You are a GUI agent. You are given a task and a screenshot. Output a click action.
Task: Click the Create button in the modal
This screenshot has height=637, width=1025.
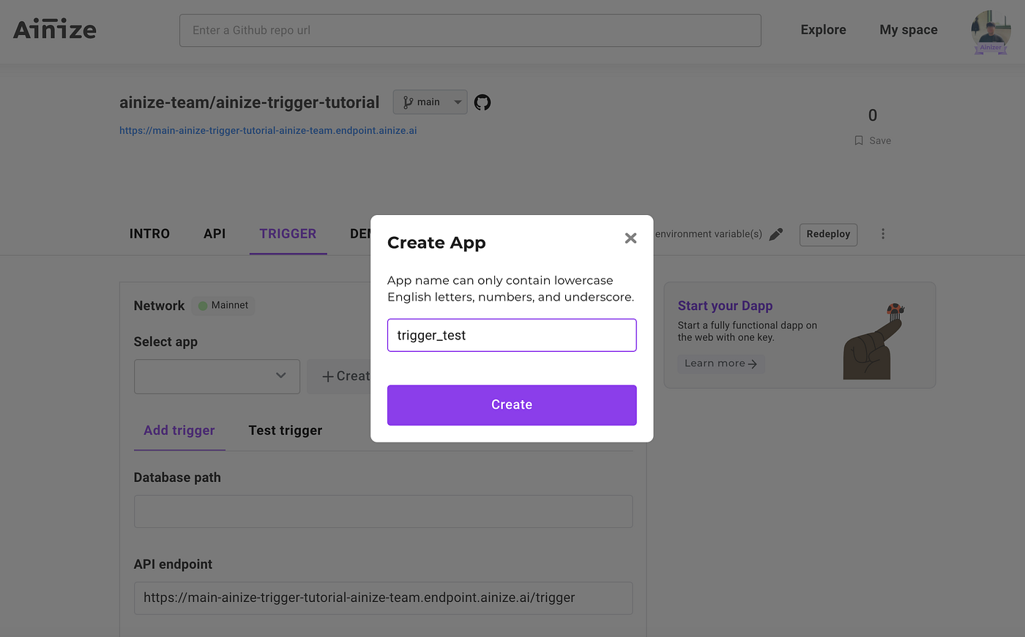pos(512,404)
